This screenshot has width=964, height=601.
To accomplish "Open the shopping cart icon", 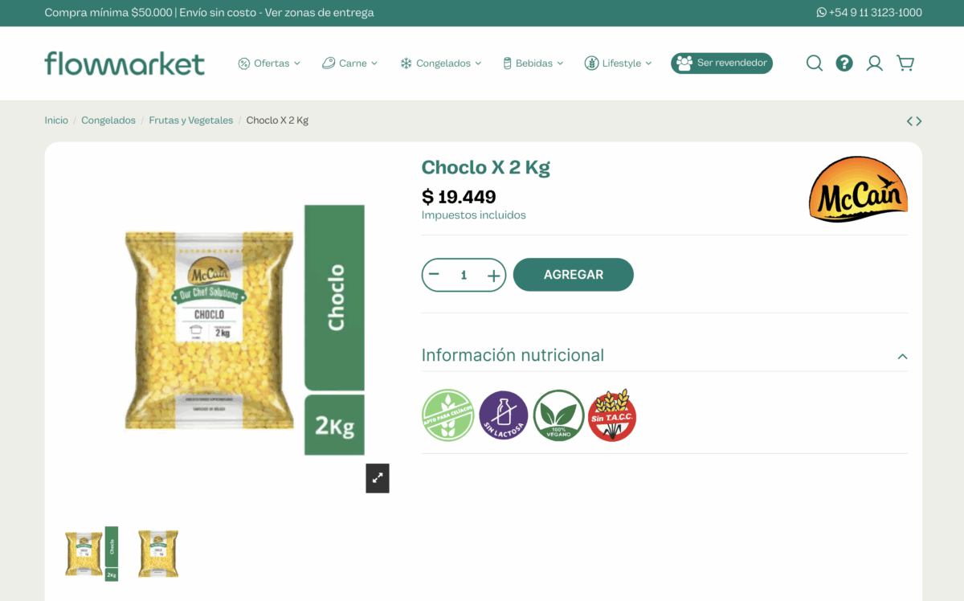I will [x=905, y=63].
